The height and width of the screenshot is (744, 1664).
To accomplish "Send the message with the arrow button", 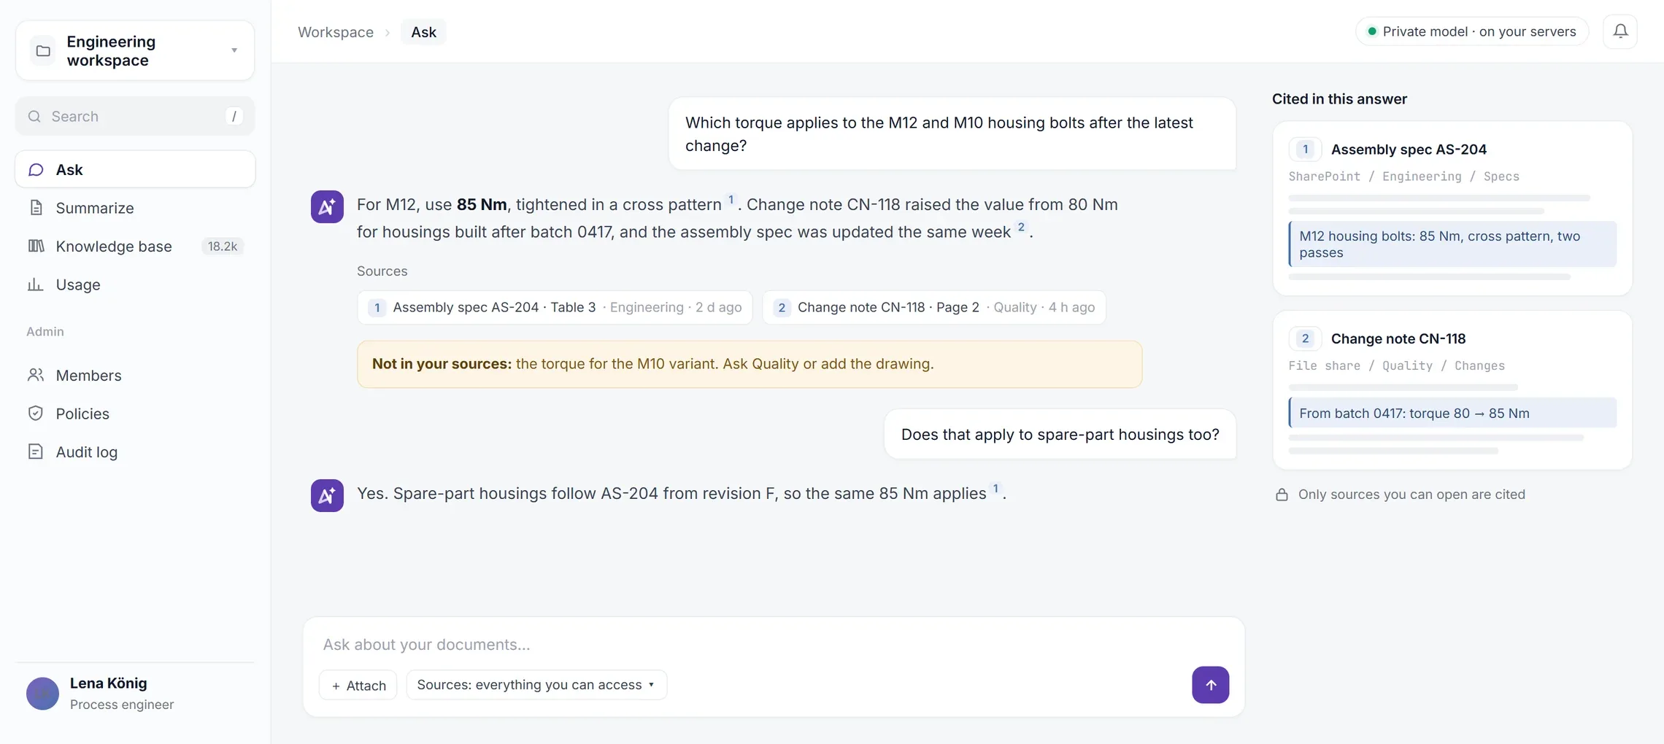I will click(1210, 685).
